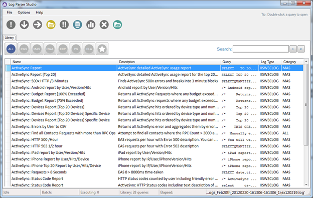Select the ActiveSync Report row

pyautogui.click(x=154, y=68)
